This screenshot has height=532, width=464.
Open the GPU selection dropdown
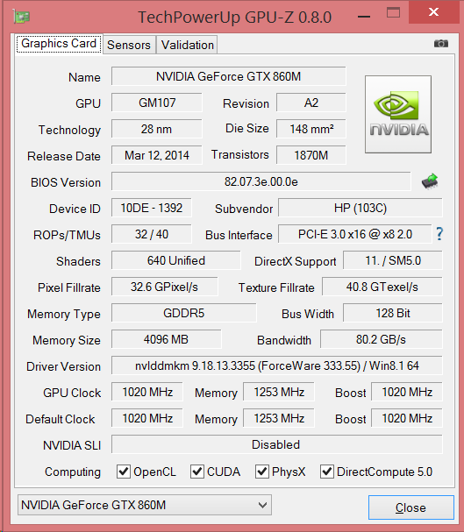[145, 505]
